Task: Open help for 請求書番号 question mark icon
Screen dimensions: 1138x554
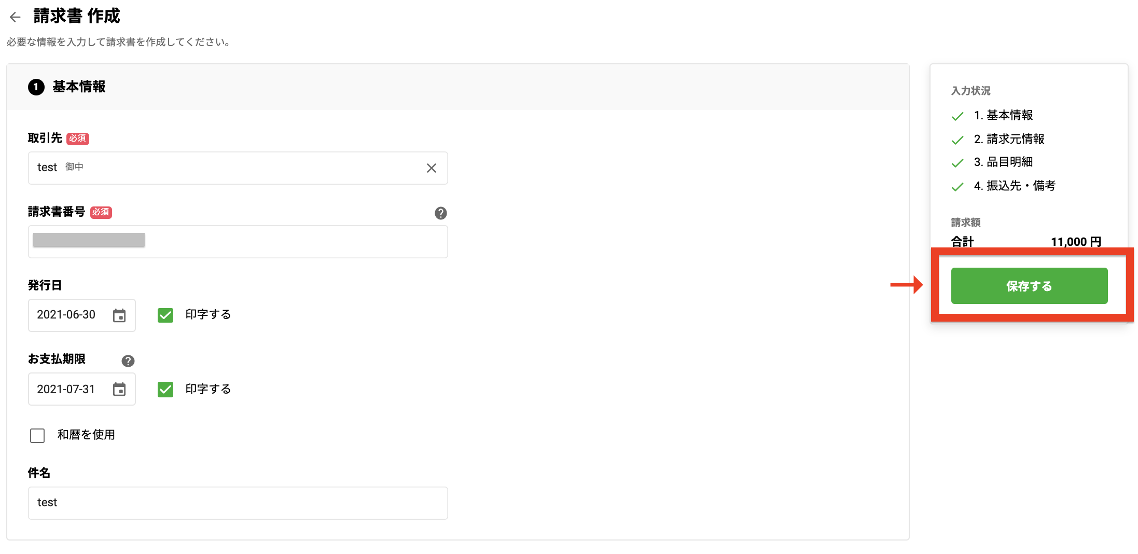Action: pyautogui.click(x=440, y=213)
